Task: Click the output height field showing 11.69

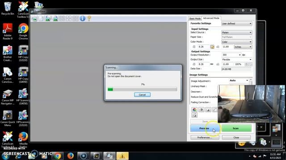Action: [x=227, y=64]
